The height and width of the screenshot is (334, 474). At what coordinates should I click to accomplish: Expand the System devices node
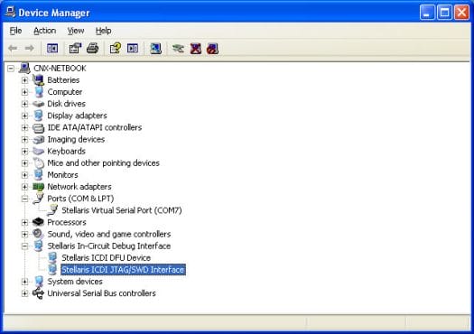click(24, 282)
